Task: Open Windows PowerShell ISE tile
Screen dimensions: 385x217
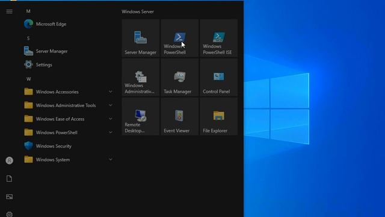Action: tap(219, 38)
